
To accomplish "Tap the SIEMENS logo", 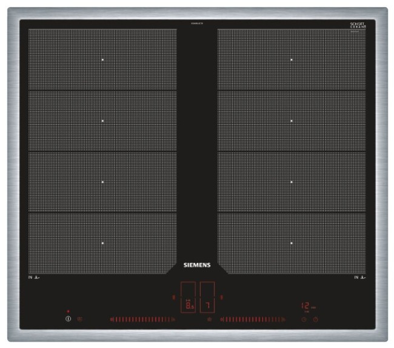I will tap(197, 265).
